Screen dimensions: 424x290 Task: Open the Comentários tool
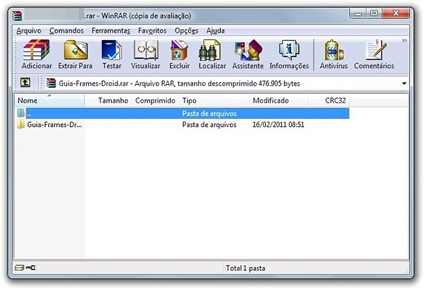point(373,54)
